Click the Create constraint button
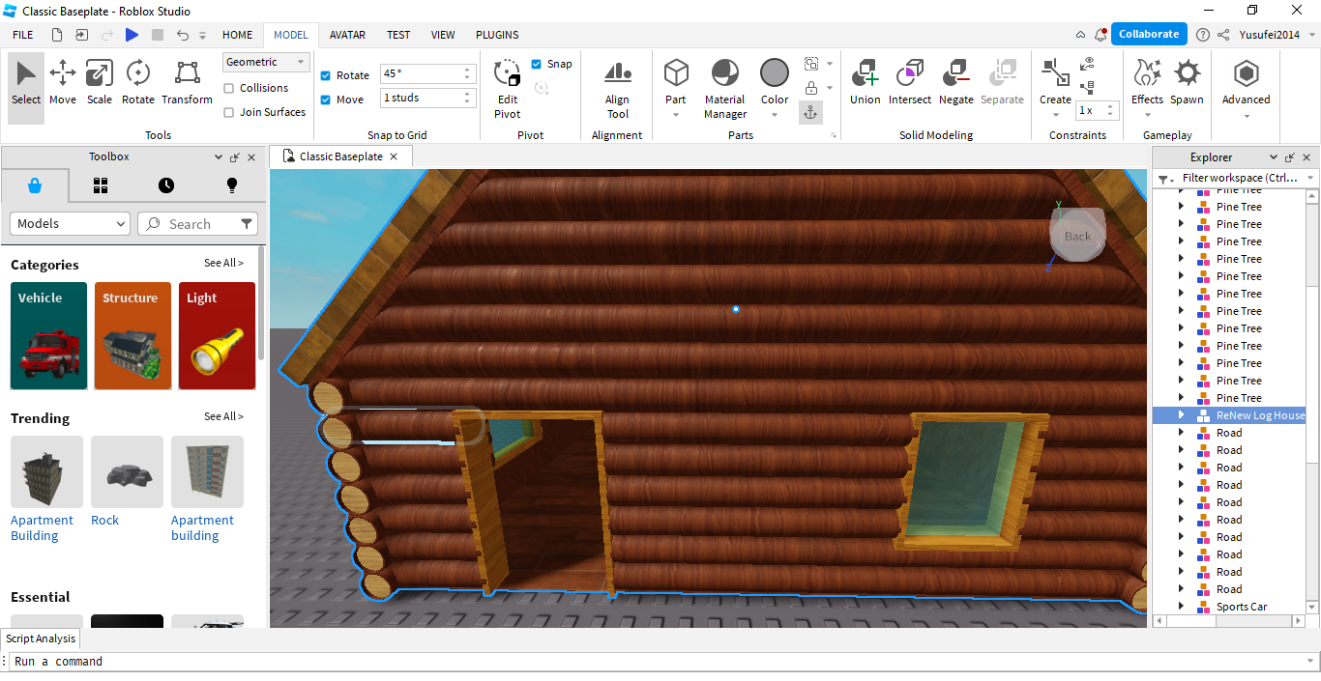 pyautogui.click(x=1055, y=83)
